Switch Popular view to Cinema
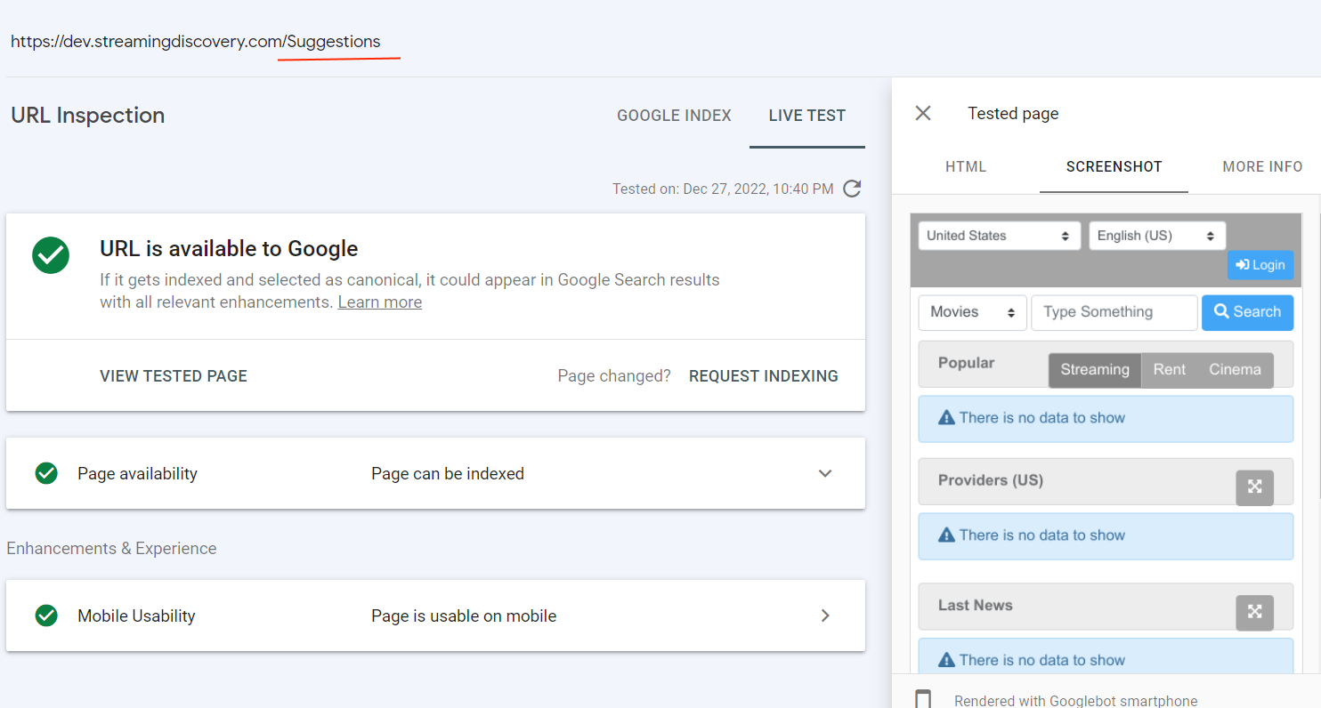Viewport: 1321px width, 708px height. coord(1235,369)
